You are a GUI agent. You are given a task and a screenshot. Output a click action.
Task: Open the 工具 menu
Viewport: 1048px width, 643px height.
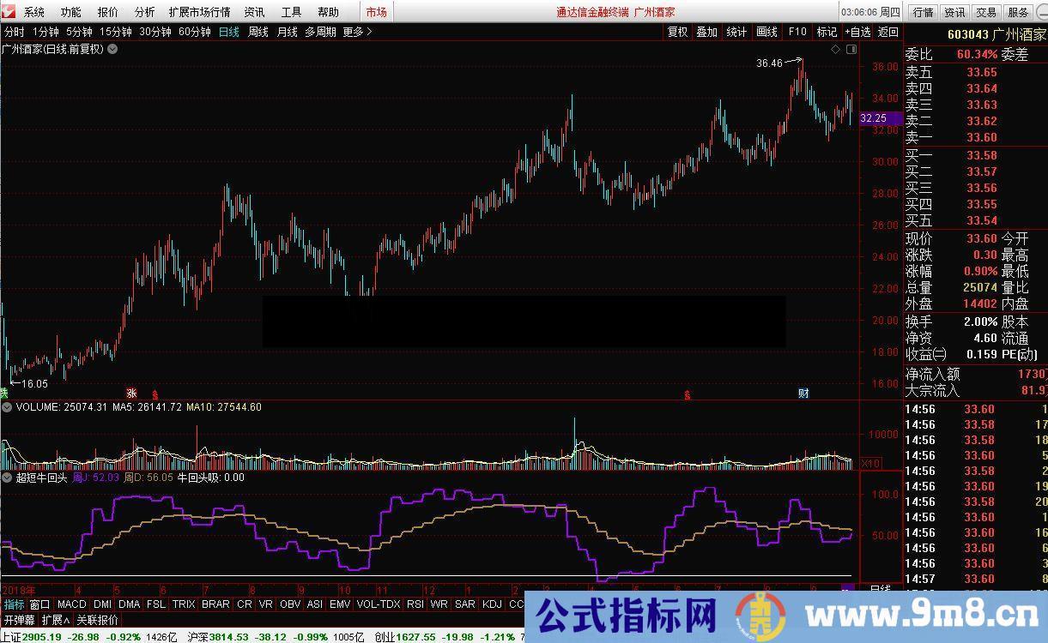pos(292,12)
